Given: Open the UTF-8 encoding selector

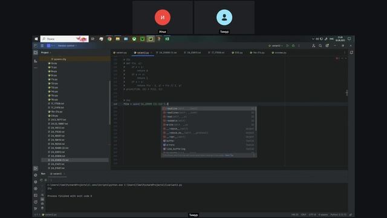Looking at the screenshot, I should pos(312,214).
